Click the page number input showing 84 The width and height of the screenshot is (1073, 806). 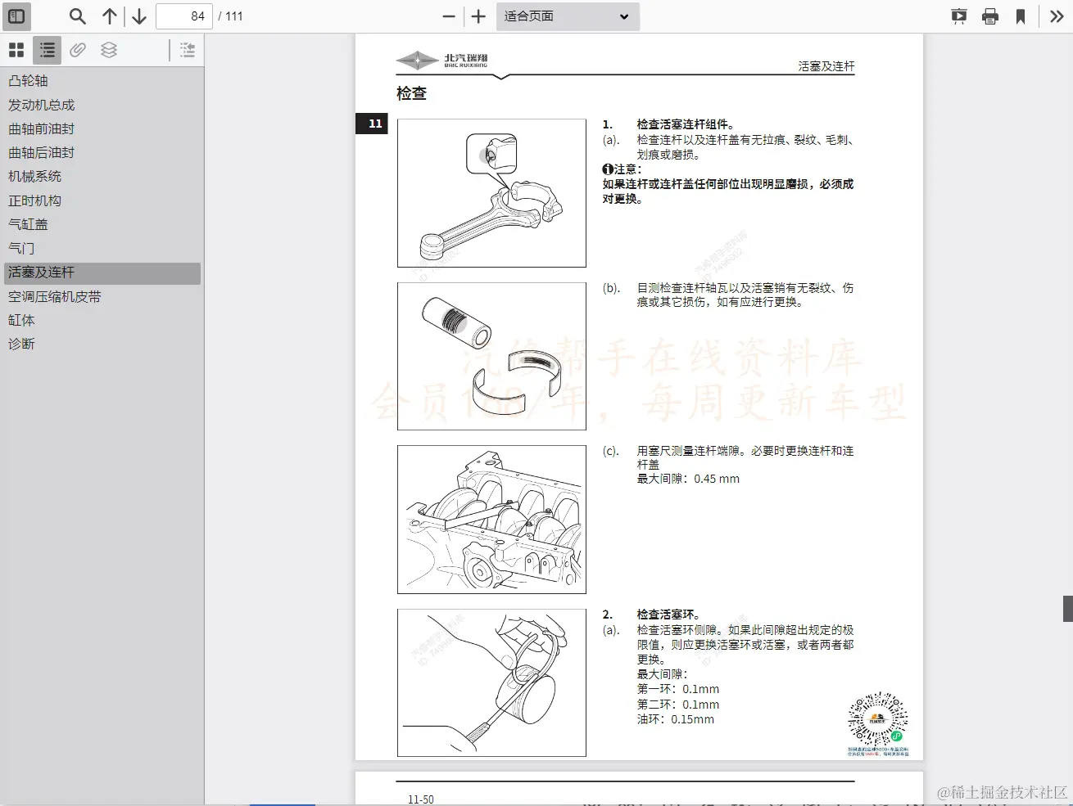pos(183,16)
